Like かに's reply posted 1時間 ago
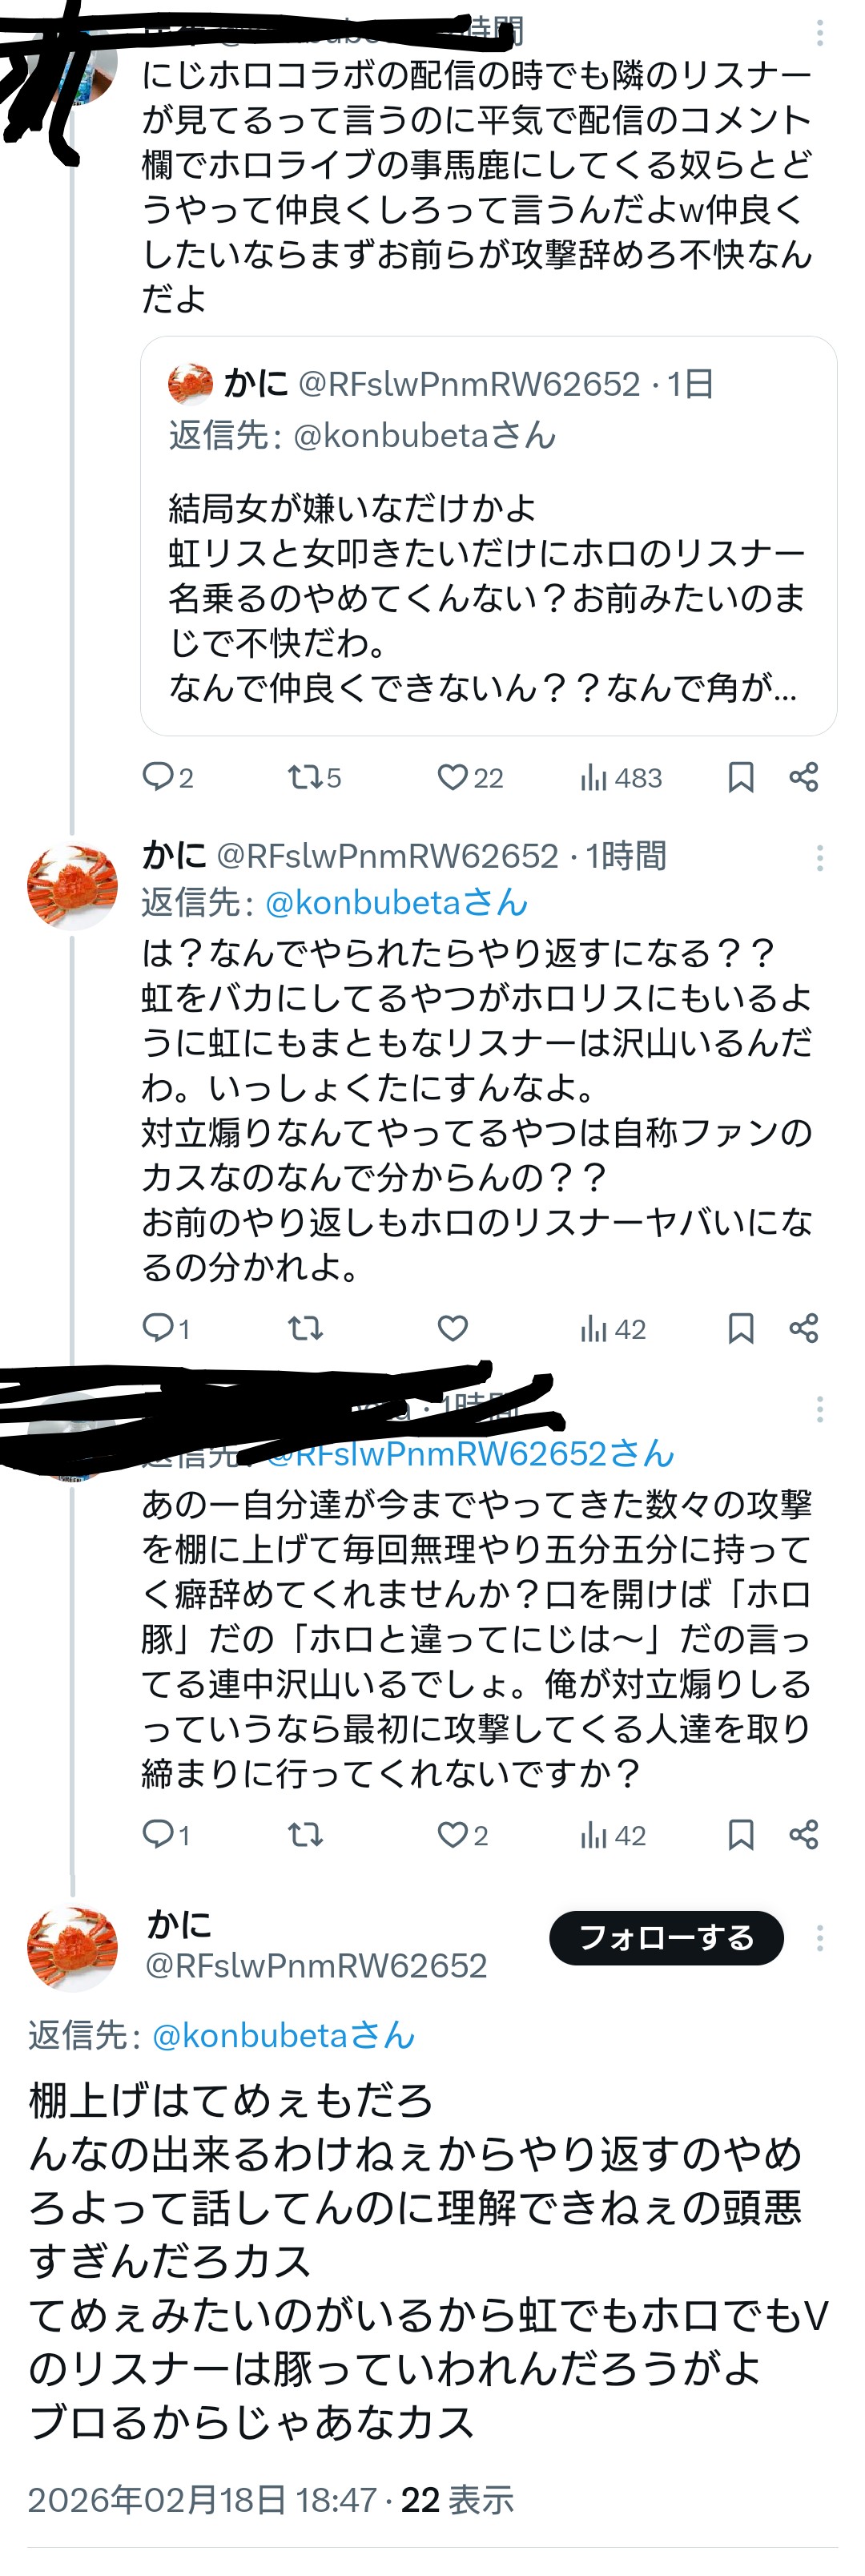Image resolution: width=865 pixels, height=2576 pixels. (453, 1328)
